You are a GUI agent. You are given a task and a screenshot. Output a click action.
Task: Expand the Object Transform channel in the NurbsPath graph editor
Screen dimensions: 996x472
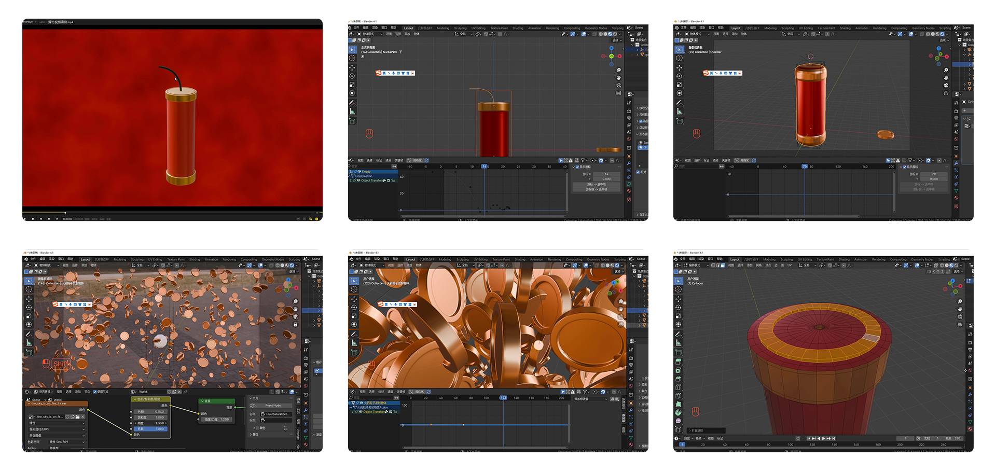pos(351,181)
